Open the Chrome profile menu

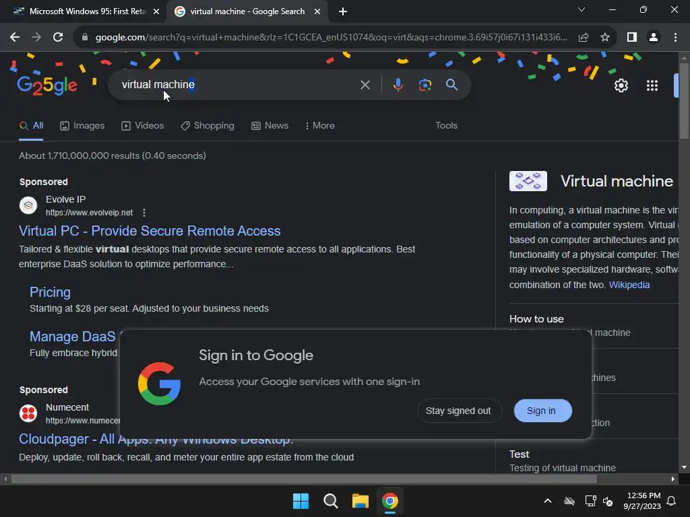[x=654, y=38]
